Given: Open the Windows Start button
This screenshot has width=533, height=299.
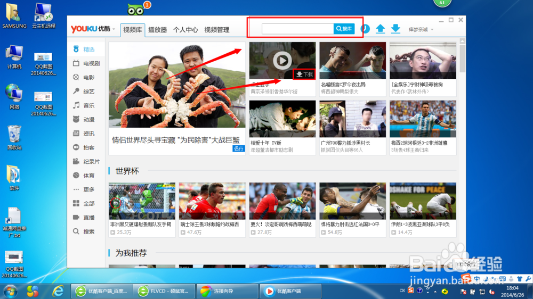Looking at the screenshot, I should [x=10, y=291].
